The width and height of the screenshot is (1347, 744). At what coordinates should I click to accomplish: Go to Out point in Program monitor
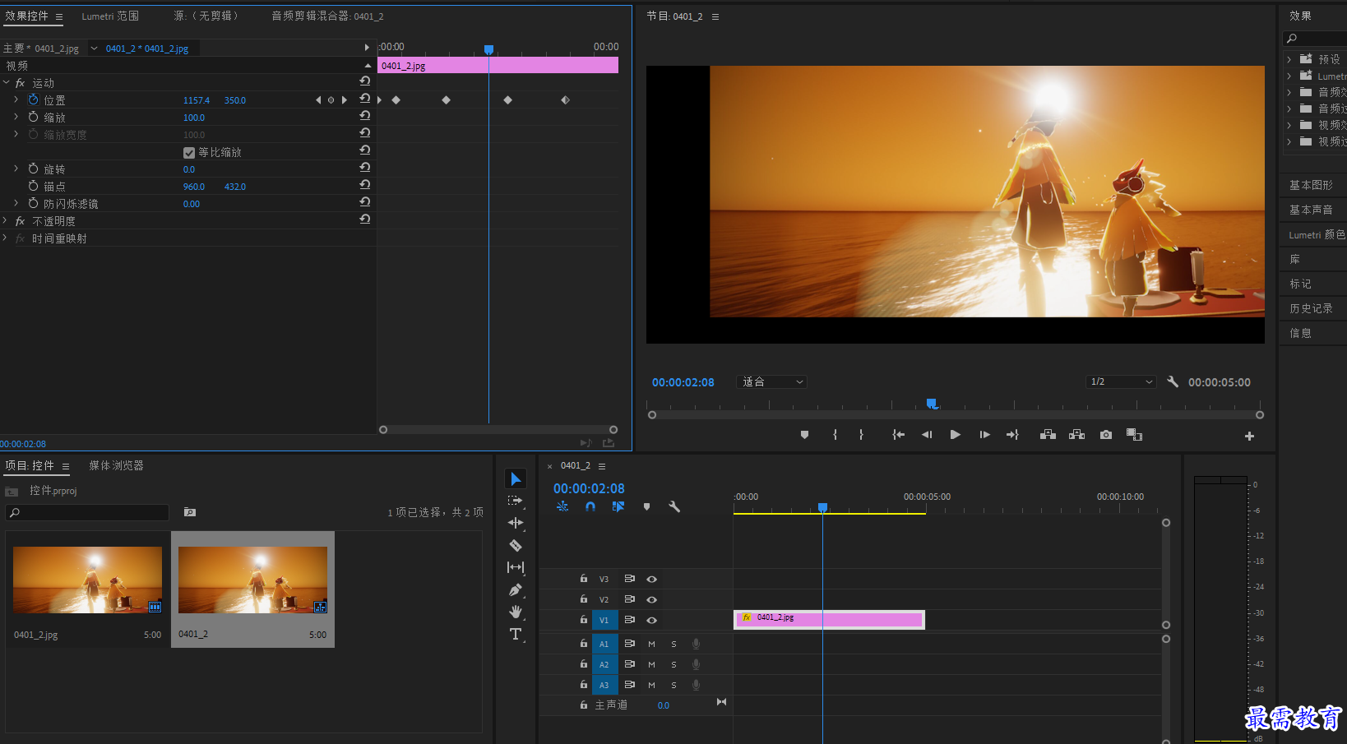tap(1012, 435)
